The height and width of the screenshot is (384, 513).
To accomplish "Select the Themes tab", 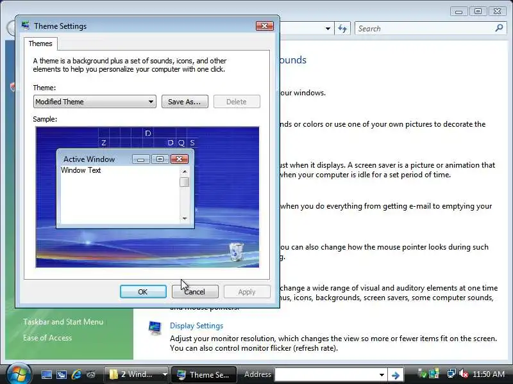I will (40, 44).
